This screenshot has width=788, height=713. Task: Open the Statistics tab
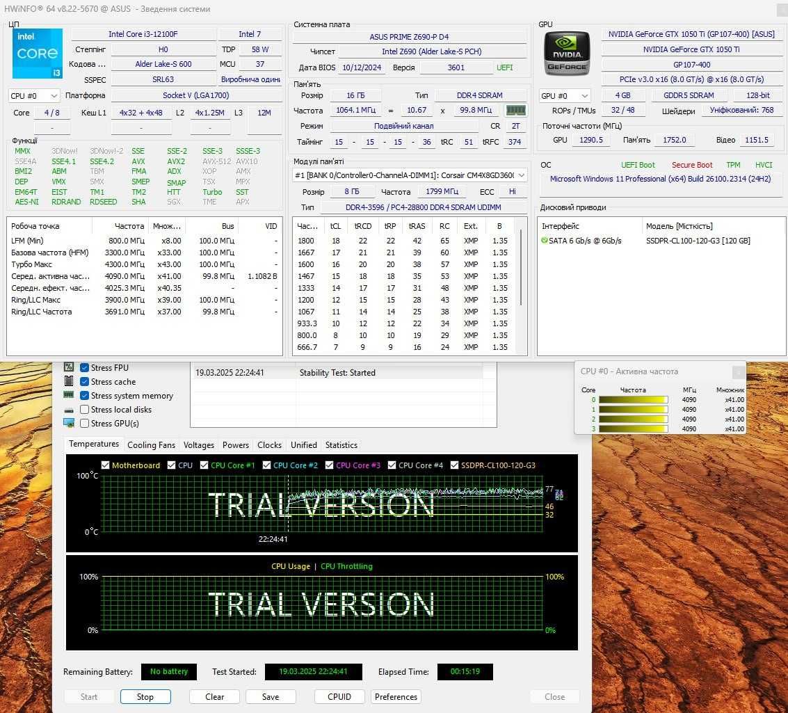pos(341,445)
